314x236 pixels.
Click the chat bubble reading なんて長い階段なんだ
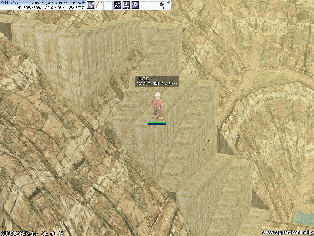(157, 81)
